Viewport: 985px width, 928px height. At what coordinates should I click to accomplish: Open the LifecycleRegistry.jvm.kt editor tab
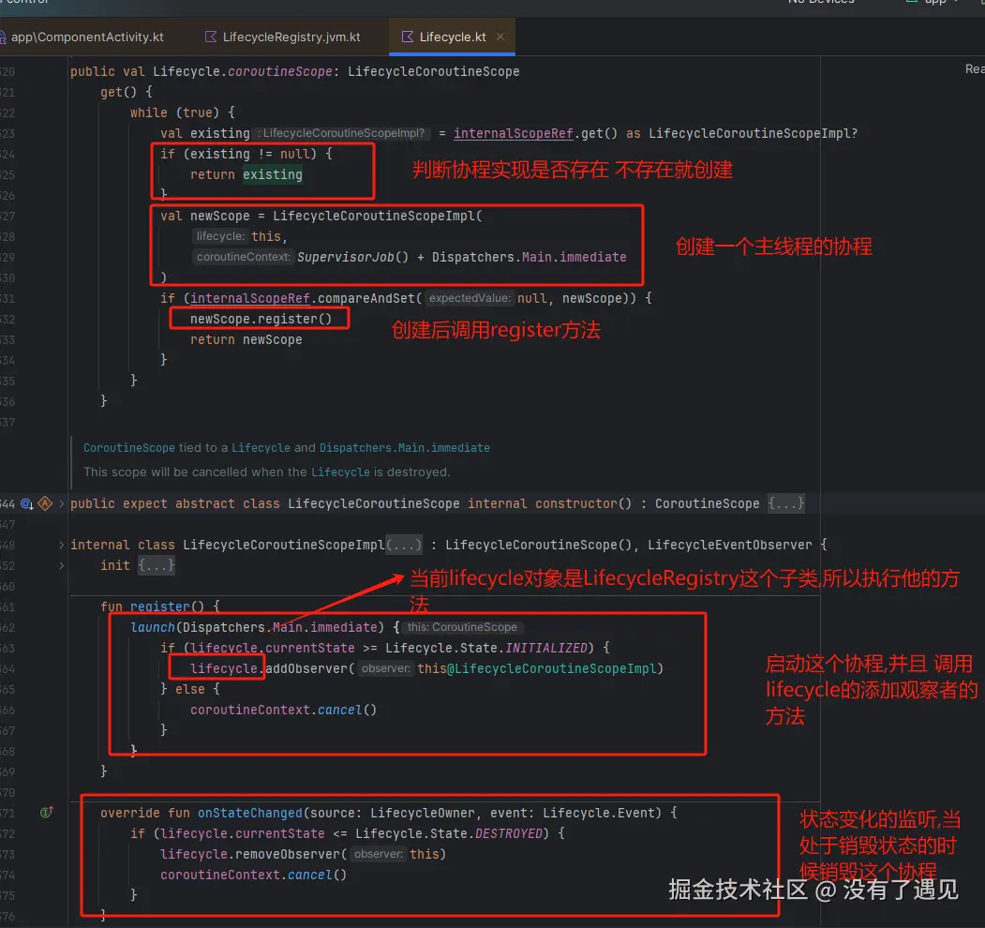click(x=283, y=37)
